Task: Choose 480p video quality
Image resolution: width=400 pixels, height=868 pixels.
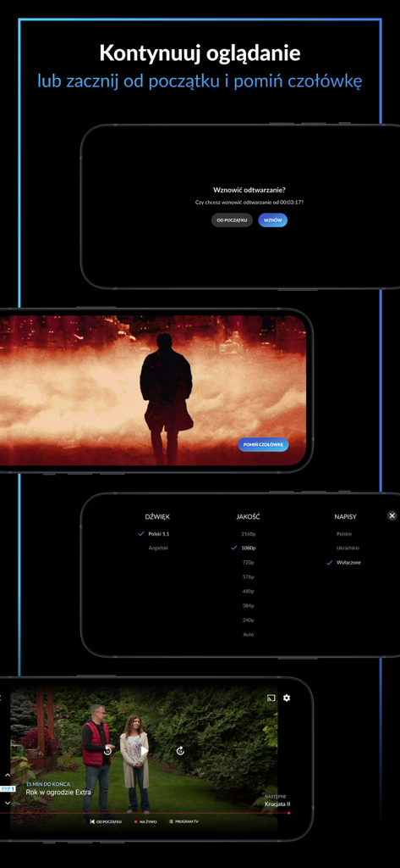Action: pos(249,591)
